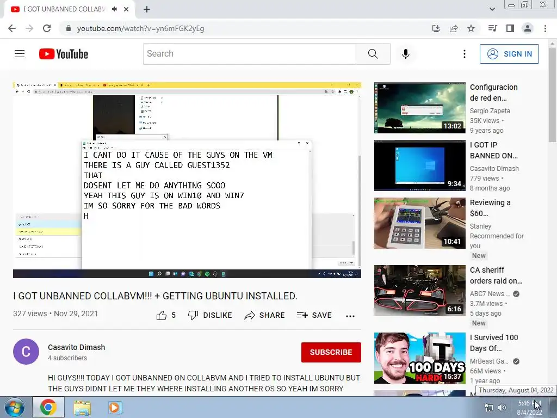Click the address bar URL
The height and width of the screenshot is (418, 557).
click(141, 28)
